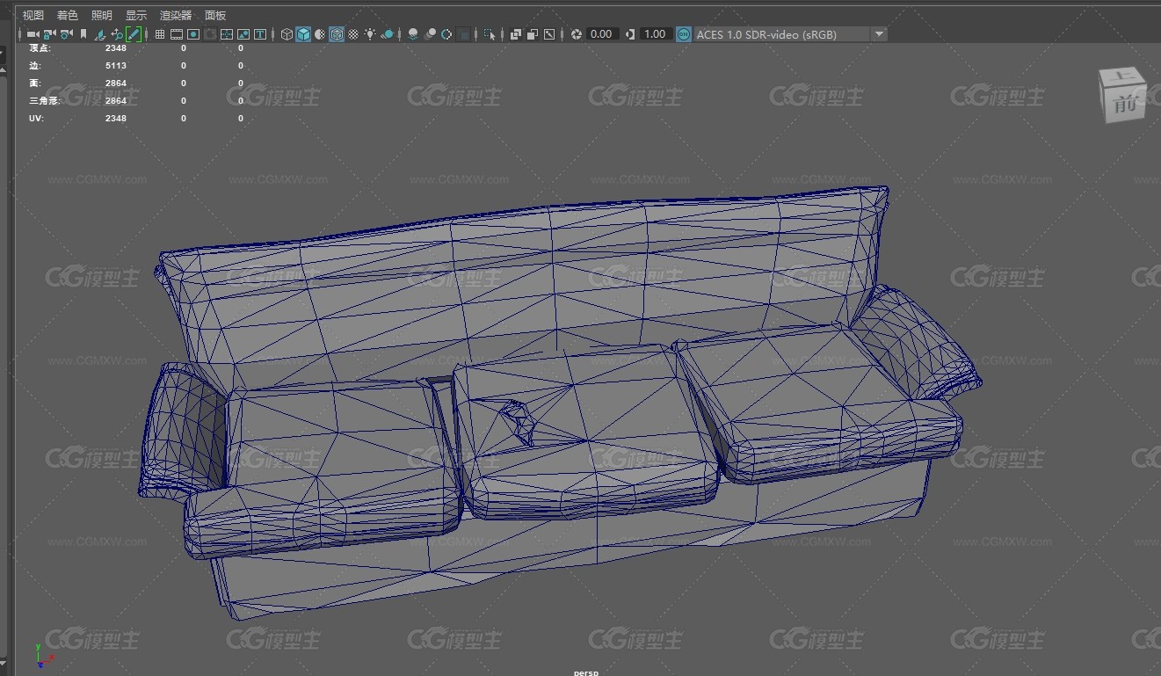Click the Image Plane icon
This screenshot has height=676, width=1161.
point(100,34)
